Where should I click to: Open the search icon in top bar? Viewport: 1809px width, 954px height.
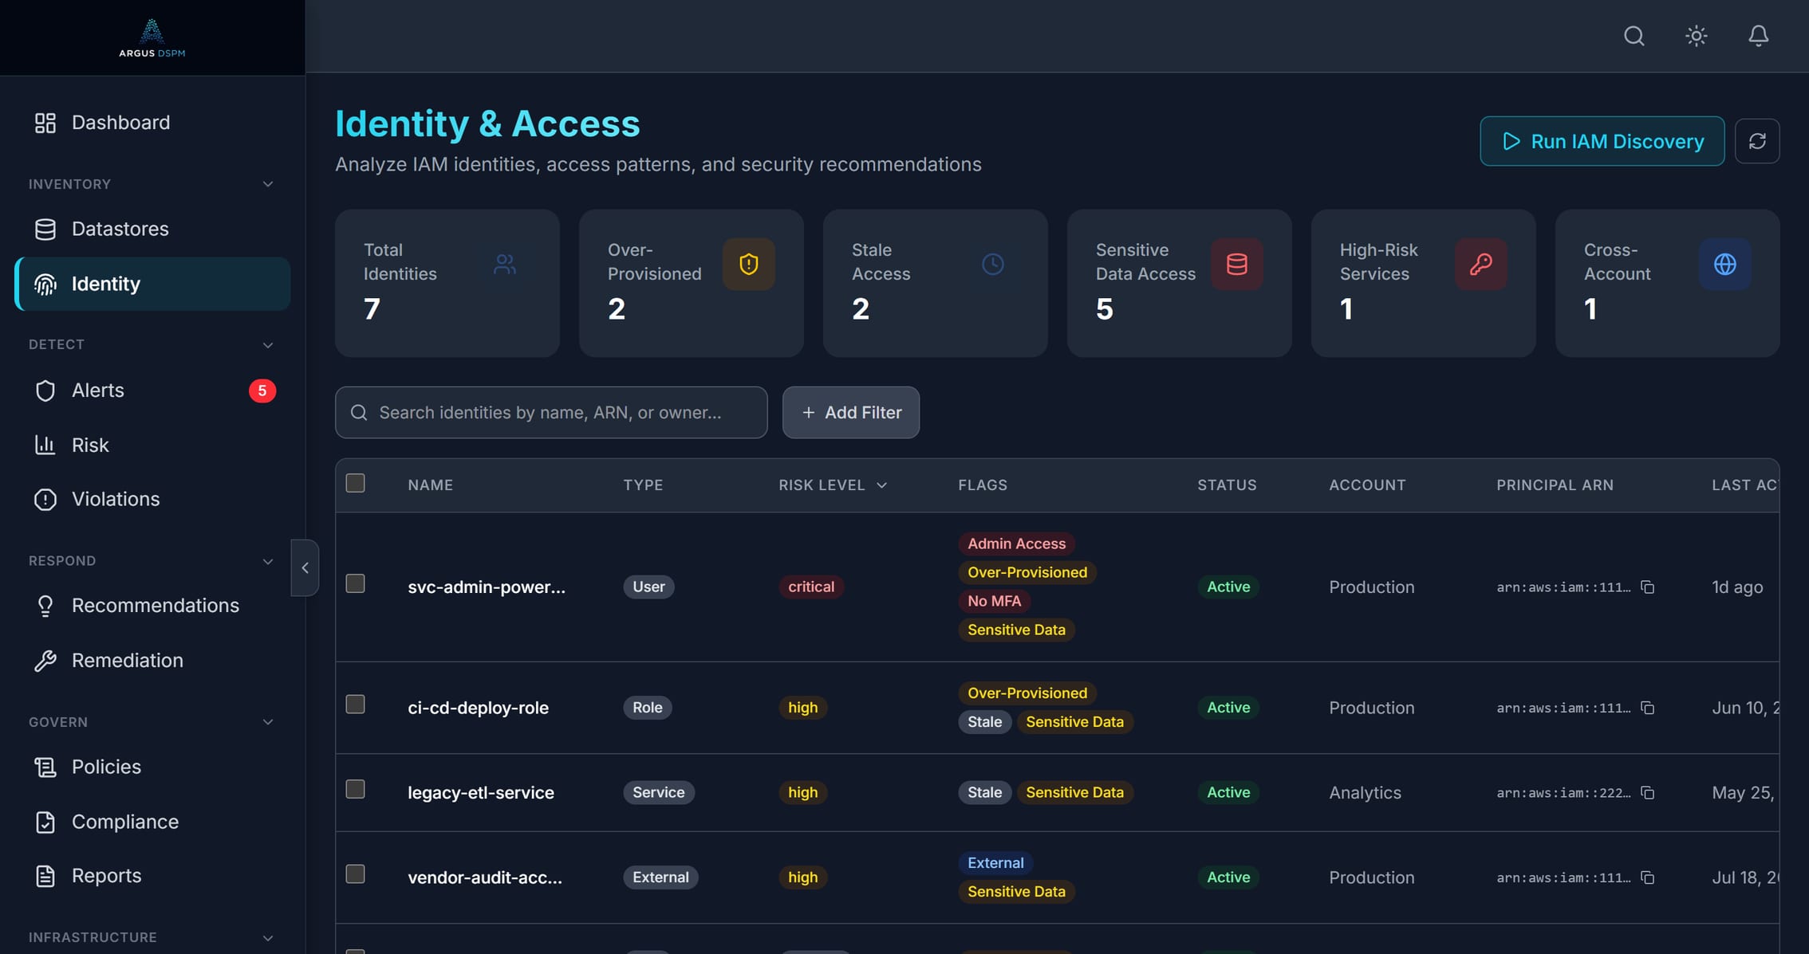click(1634, 36)
